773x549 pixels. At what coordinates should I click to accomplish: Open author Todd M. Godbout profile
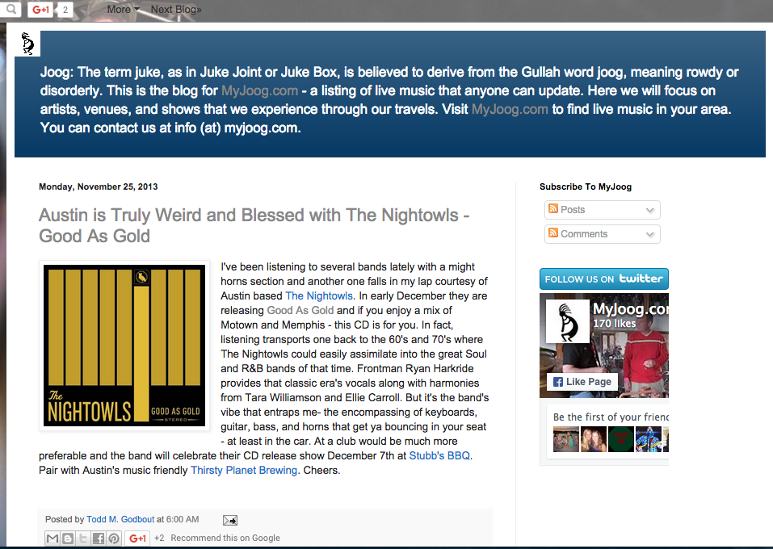coord(120,519)
